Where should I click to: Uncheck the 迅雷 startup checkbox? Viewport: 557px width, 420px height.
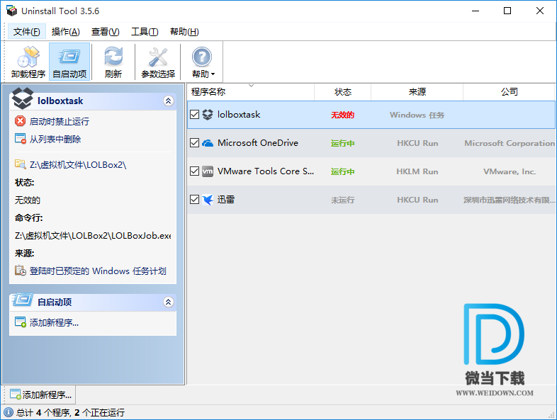pos(194,200)
